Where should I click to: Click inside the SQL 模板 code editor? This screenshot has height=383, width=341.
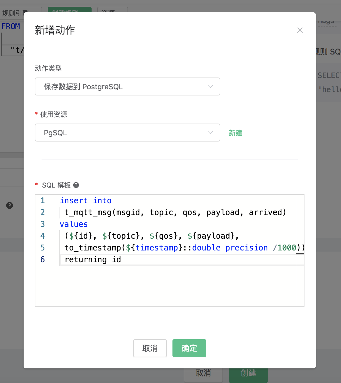(169, 281)
